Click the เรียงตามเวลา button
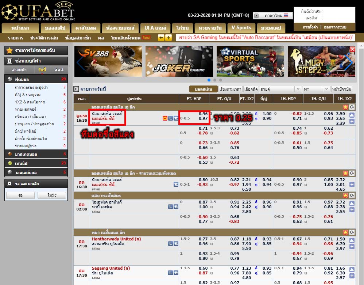The image size is (364, 285). pos(230,89)
